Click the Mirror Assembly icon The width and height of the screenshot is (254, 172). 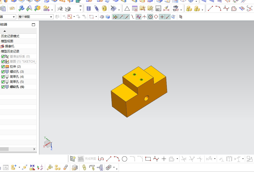pyautogui.click(x=32, y=167)
